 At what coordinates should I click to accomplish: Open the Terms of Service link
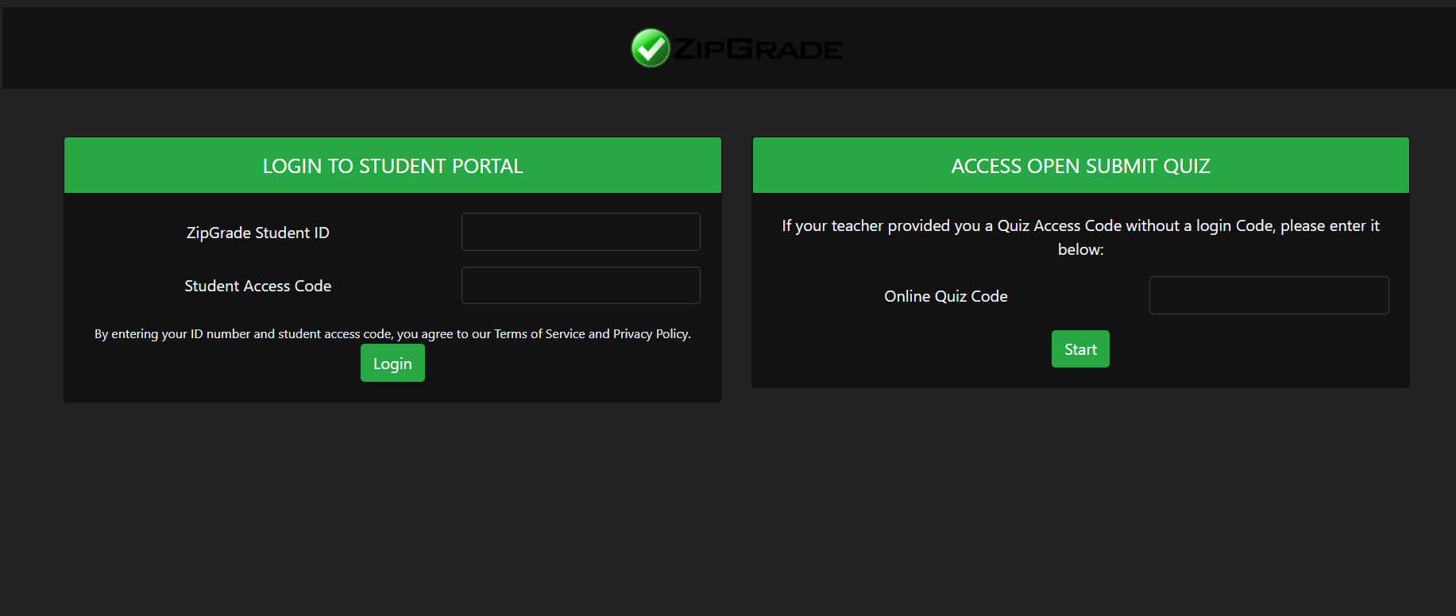coord(539,334)
